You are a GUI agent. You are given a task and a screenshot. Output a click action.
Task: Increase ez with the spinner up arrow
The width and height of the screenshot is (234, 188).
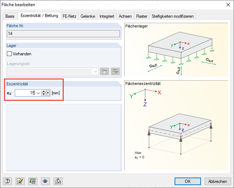(43, 91)
